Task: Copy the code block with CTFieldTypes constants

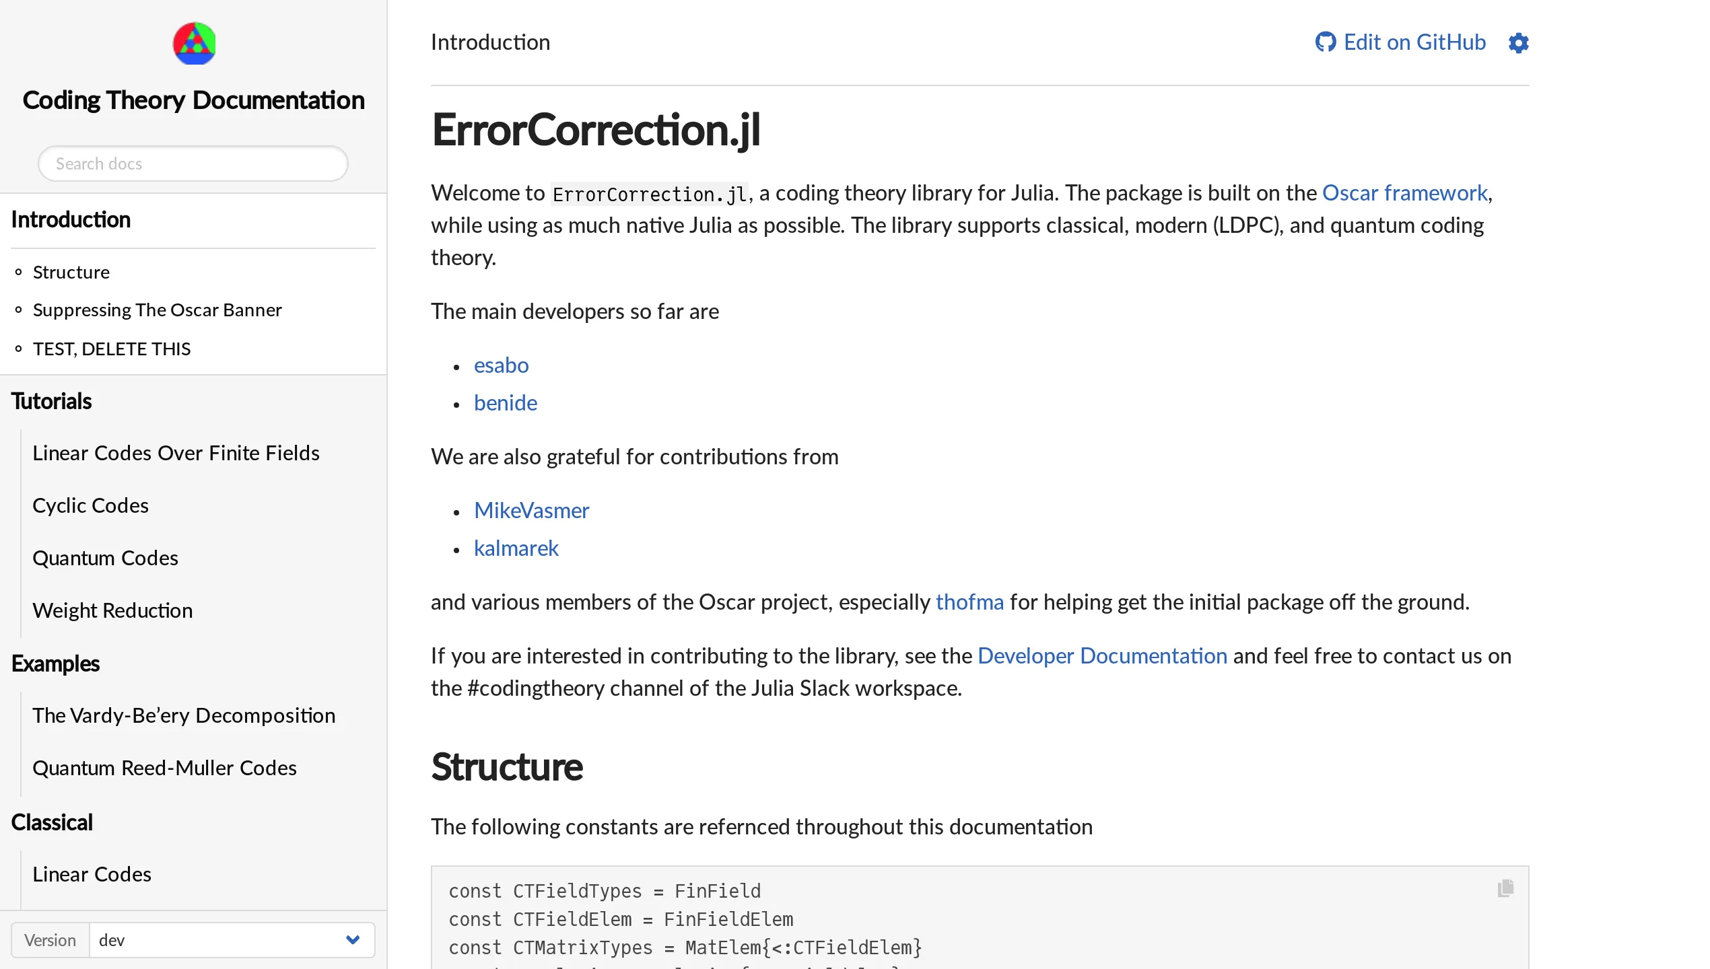Action: click(x=1505, y=887)
